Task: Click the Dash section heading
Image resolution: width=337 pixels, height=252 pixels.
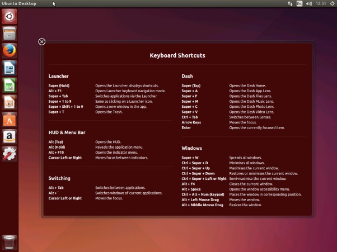Action: tap(187, 76)
